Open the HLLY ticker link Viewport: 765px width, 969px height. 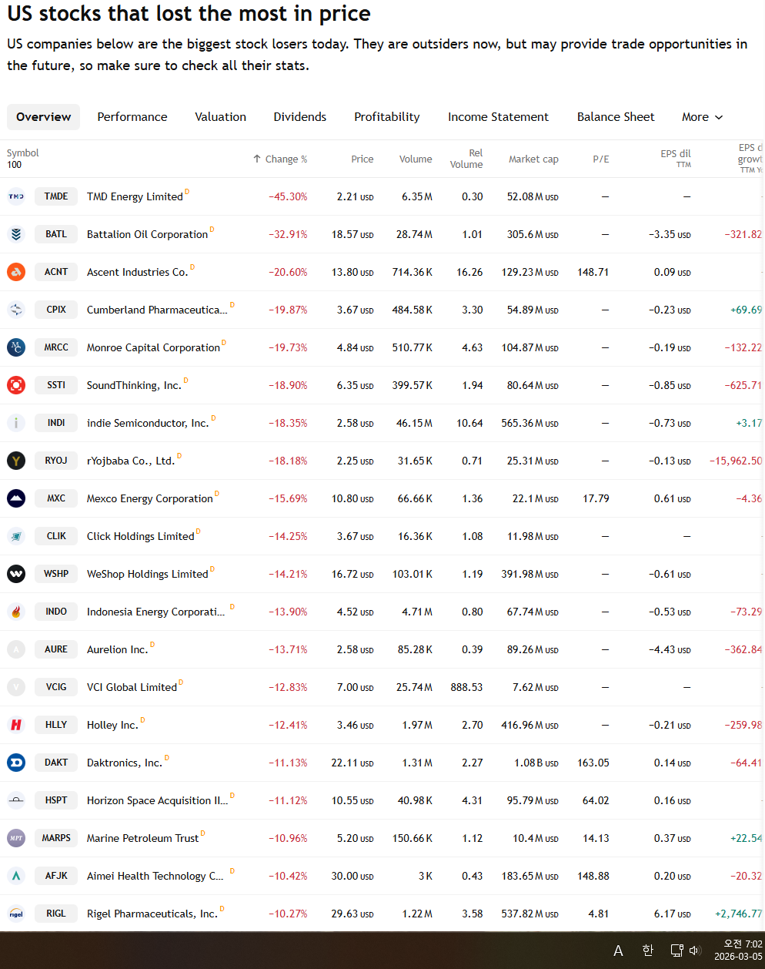click(56, 725)
